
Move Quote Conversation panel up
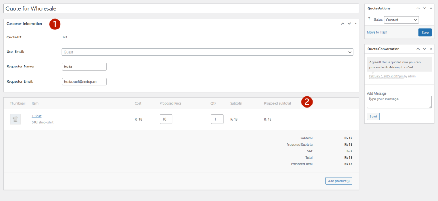[418, 49]
